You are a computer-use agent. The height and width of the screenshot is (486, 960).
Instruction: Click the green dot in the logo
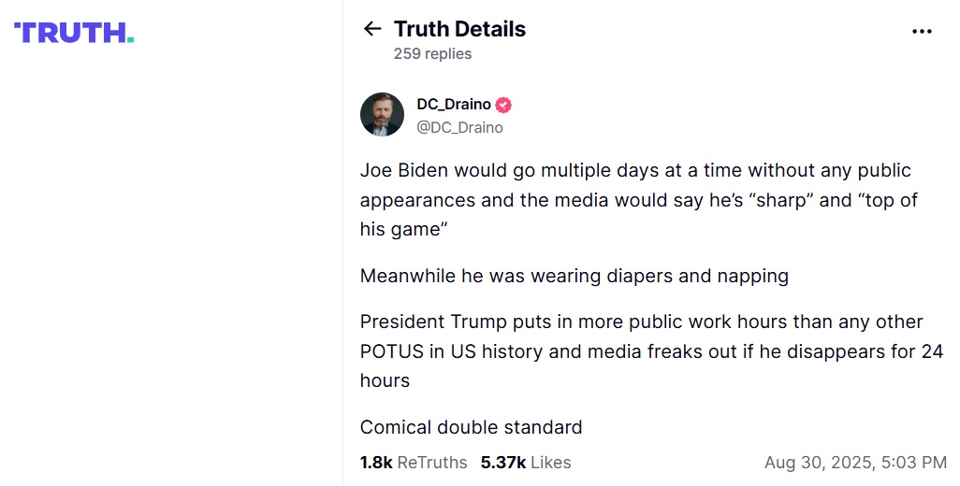tap(130, 39)
